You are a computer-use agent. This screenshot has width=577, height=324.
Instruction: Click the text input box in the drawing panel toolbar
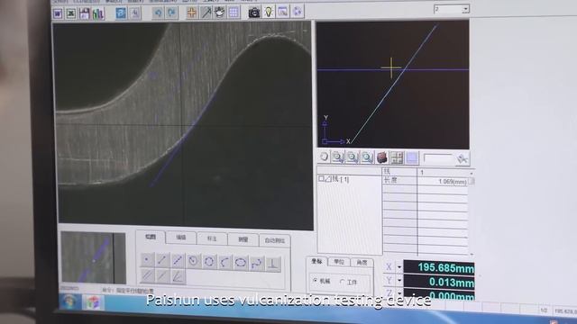pos(438,158)
